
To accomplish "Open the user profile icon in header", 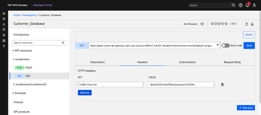I will (x=254, y=5).
